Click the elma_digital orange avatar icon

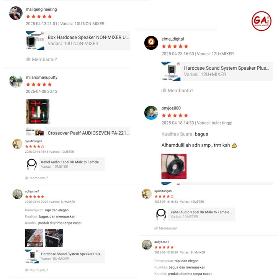coord(151,43)
